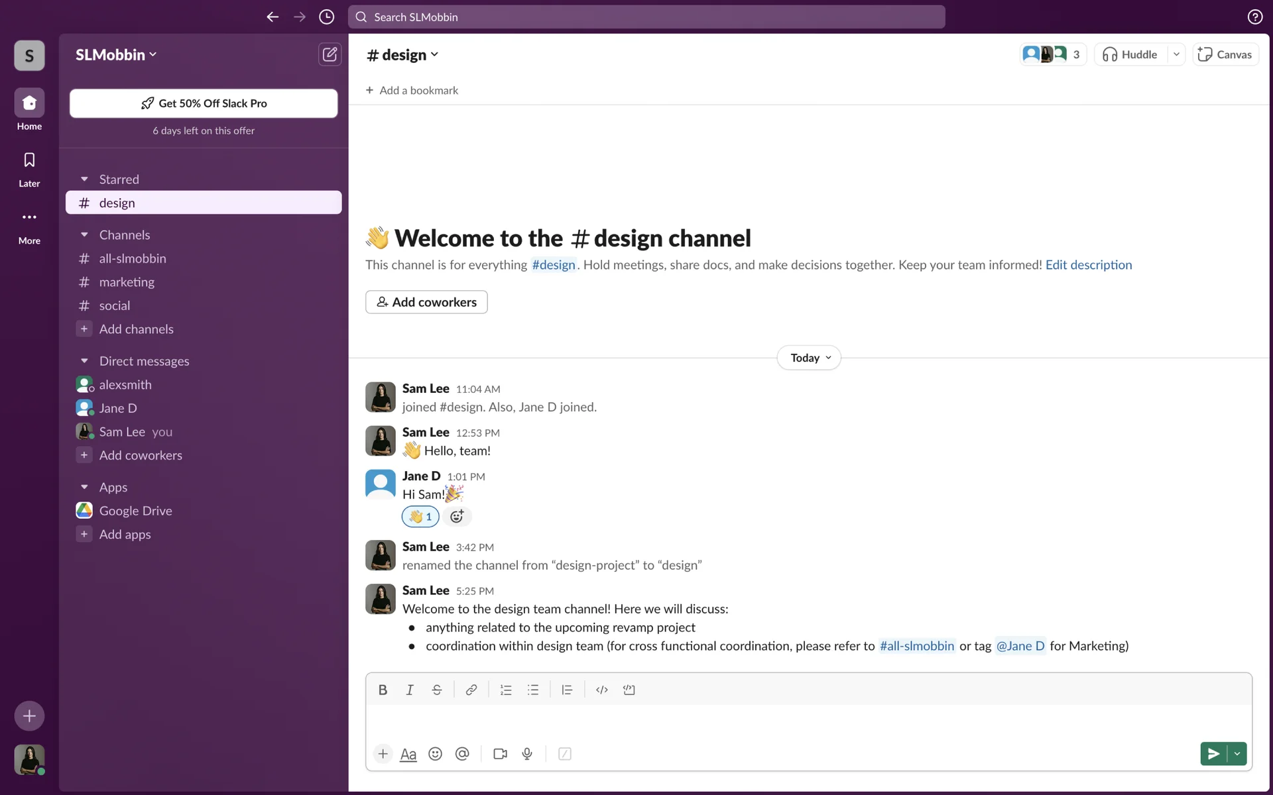Switch to the Later tab
This screenshot has height=795, width=1273.
[x=29, y=169]
